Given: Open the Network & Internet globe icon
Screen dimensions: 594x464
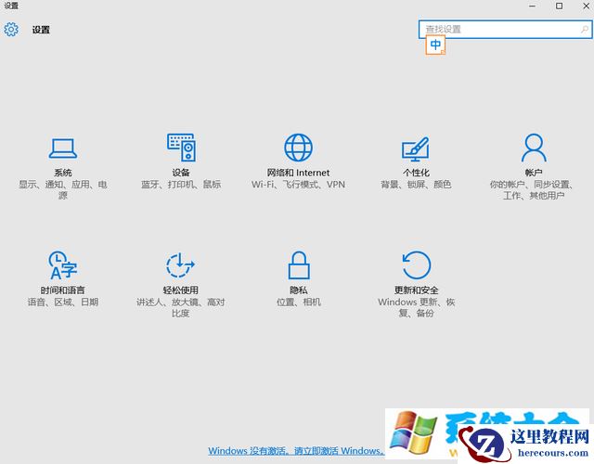Looking at the screenshot, I should (x=299, y=148).
